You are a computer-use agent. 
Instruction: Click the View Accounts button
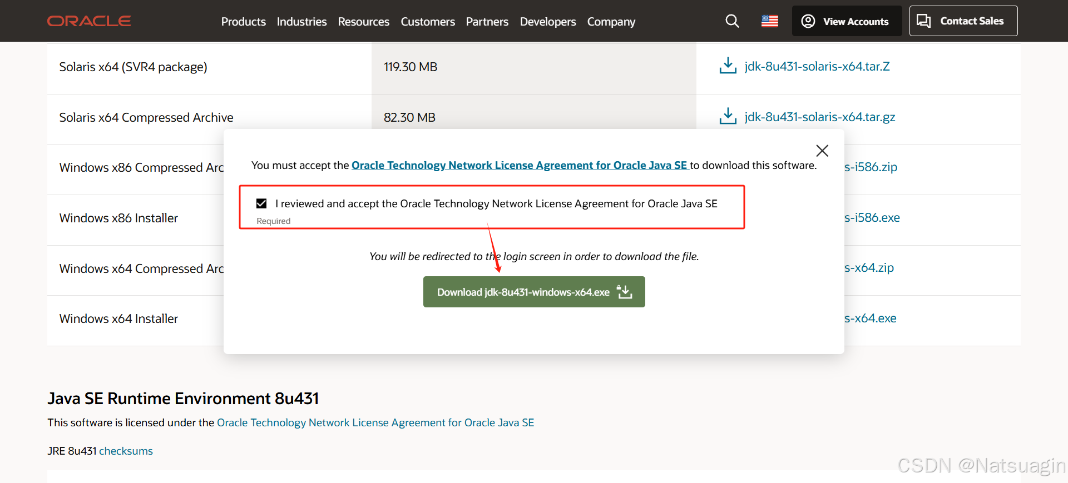tap(847, 21)
